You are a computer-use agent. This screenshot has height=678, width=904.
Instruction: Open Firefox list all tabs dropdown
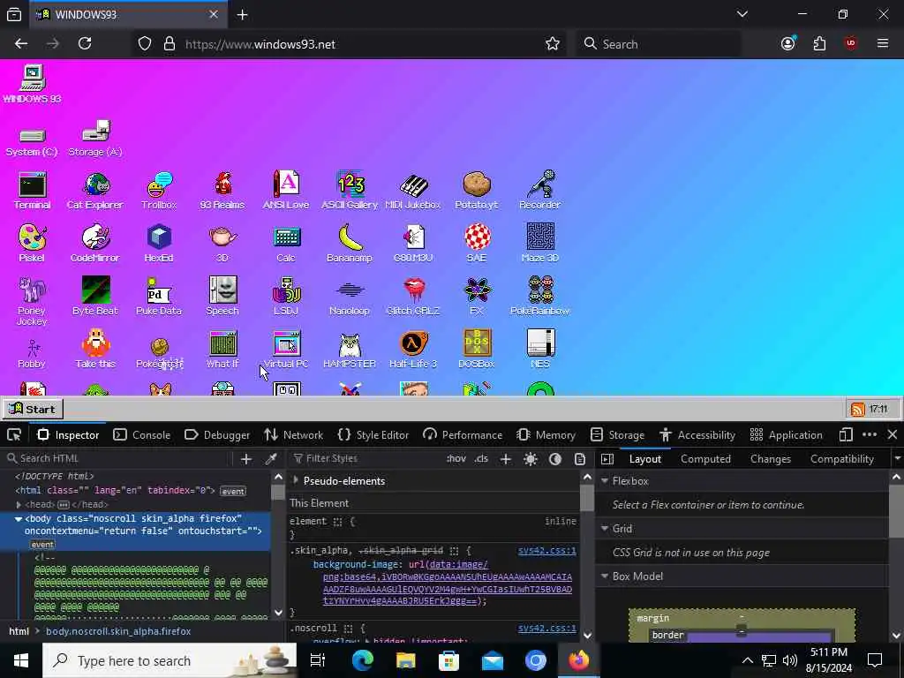point(742,14)
